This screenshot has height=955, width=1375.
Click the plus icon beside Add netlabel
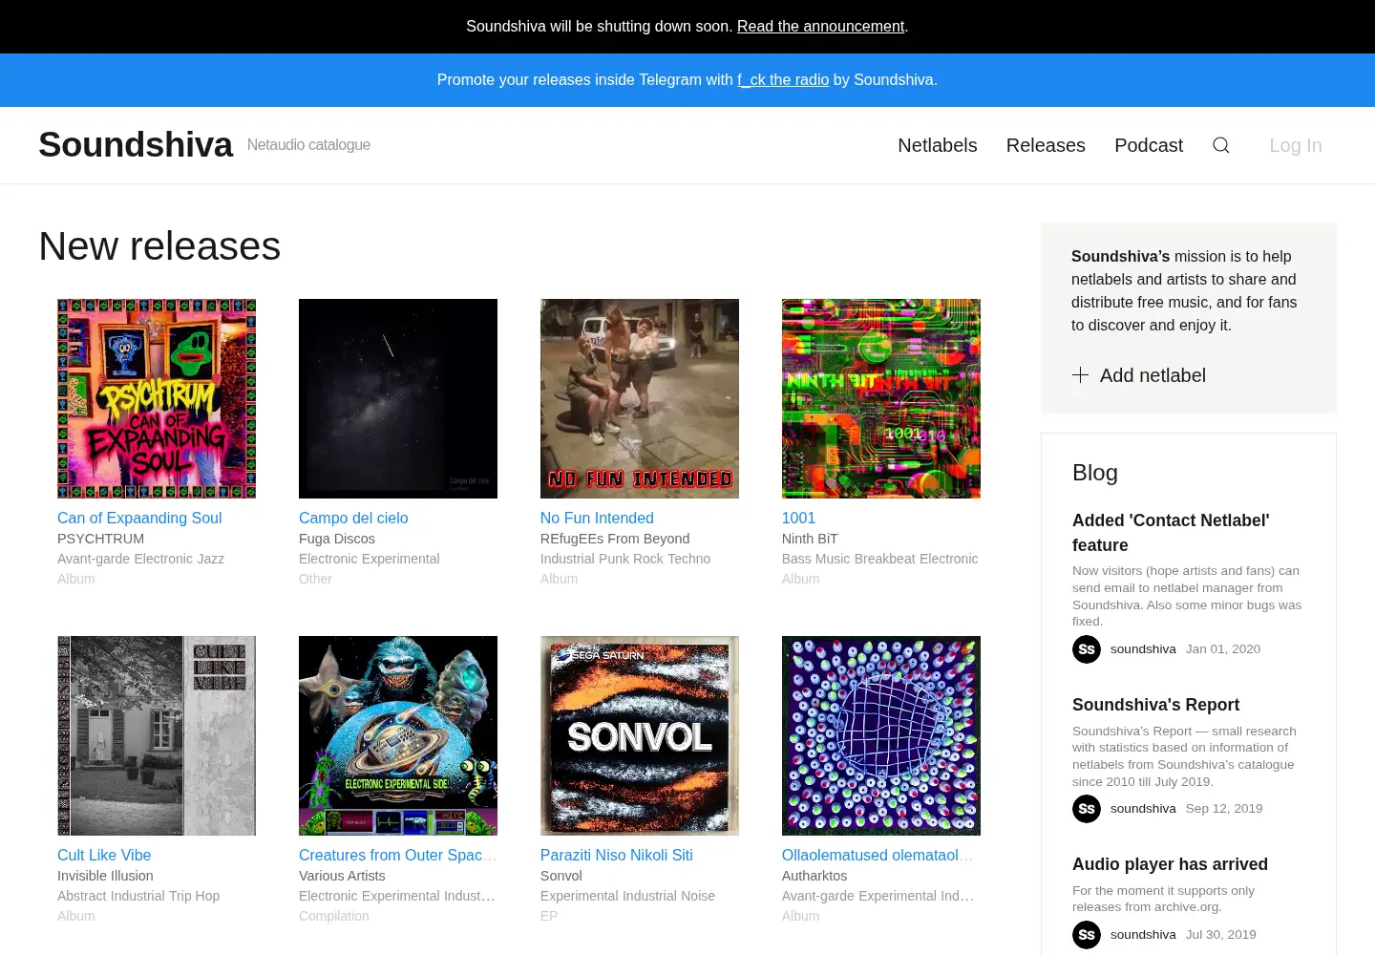pyautogui.click(x=1080, y=375)
